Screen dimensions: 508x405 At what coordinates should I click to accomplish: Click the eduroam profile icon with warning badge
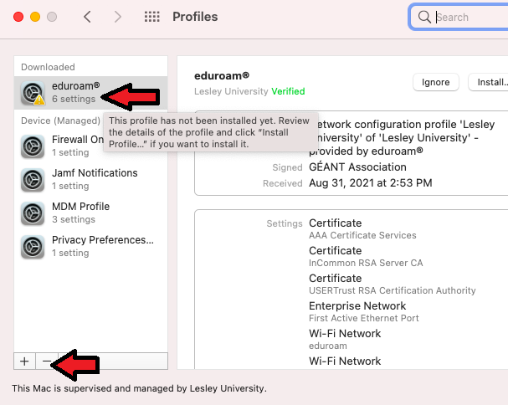click(x=33, y=94)
